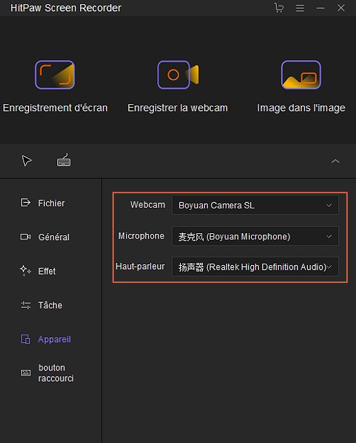Screen dimensions: 356x443
Task: Open the Fichier settings tab
Action: (x=43, y=203)
